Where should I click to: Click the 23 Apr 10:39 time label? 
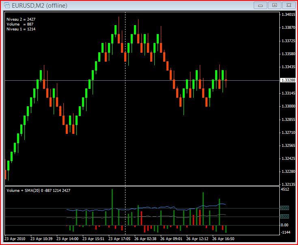pyautogui.click(x=41, y=239)
